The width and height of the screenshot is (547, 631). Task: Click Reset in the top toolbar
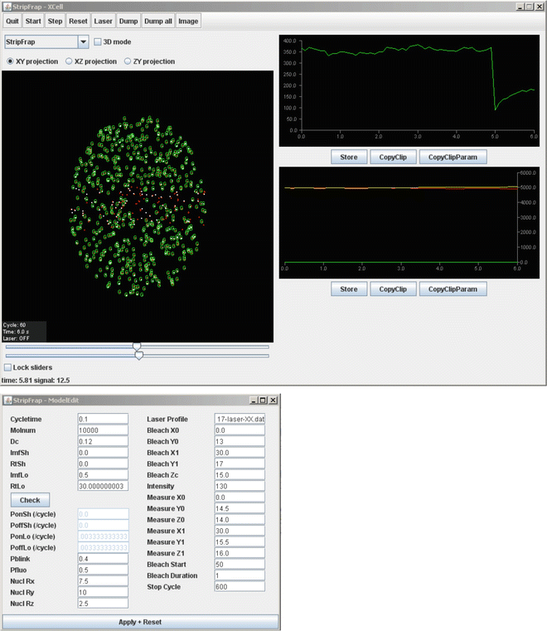78,21
